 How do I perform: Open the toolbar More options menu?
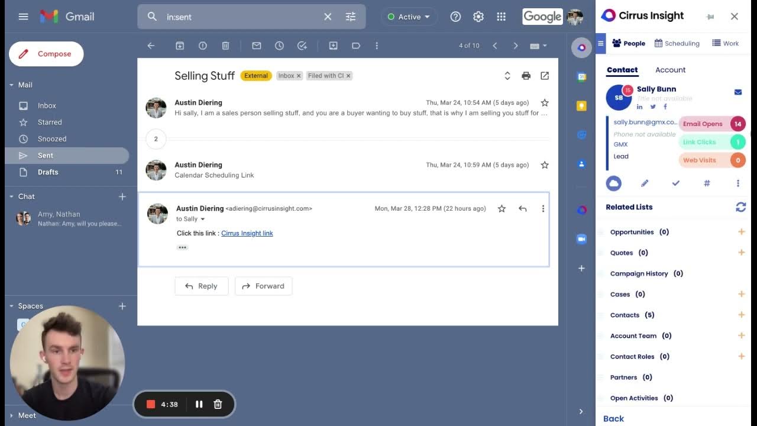coord(377,46)
